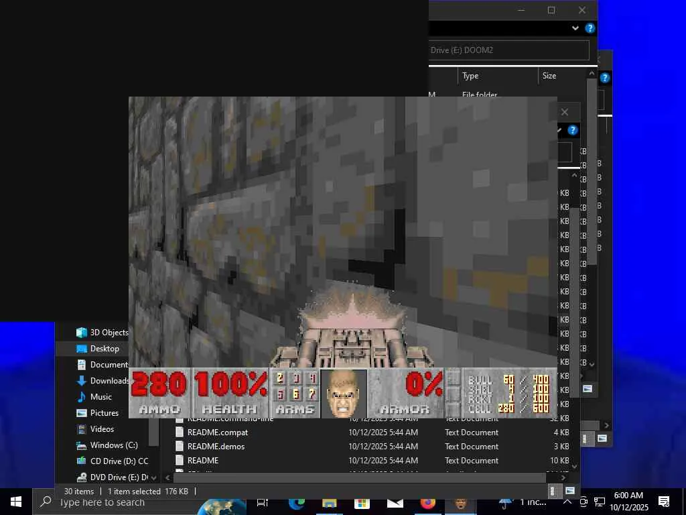The image size is (686, 515).
Task: Maximize the DOOM2 explorer window
Action: coord(551,10)
